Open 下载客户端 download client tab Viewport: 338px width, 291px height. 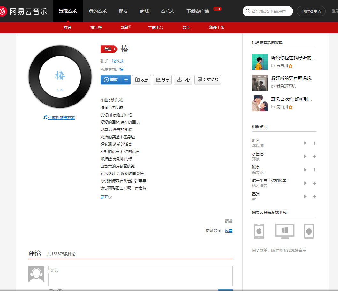point(198,11)
